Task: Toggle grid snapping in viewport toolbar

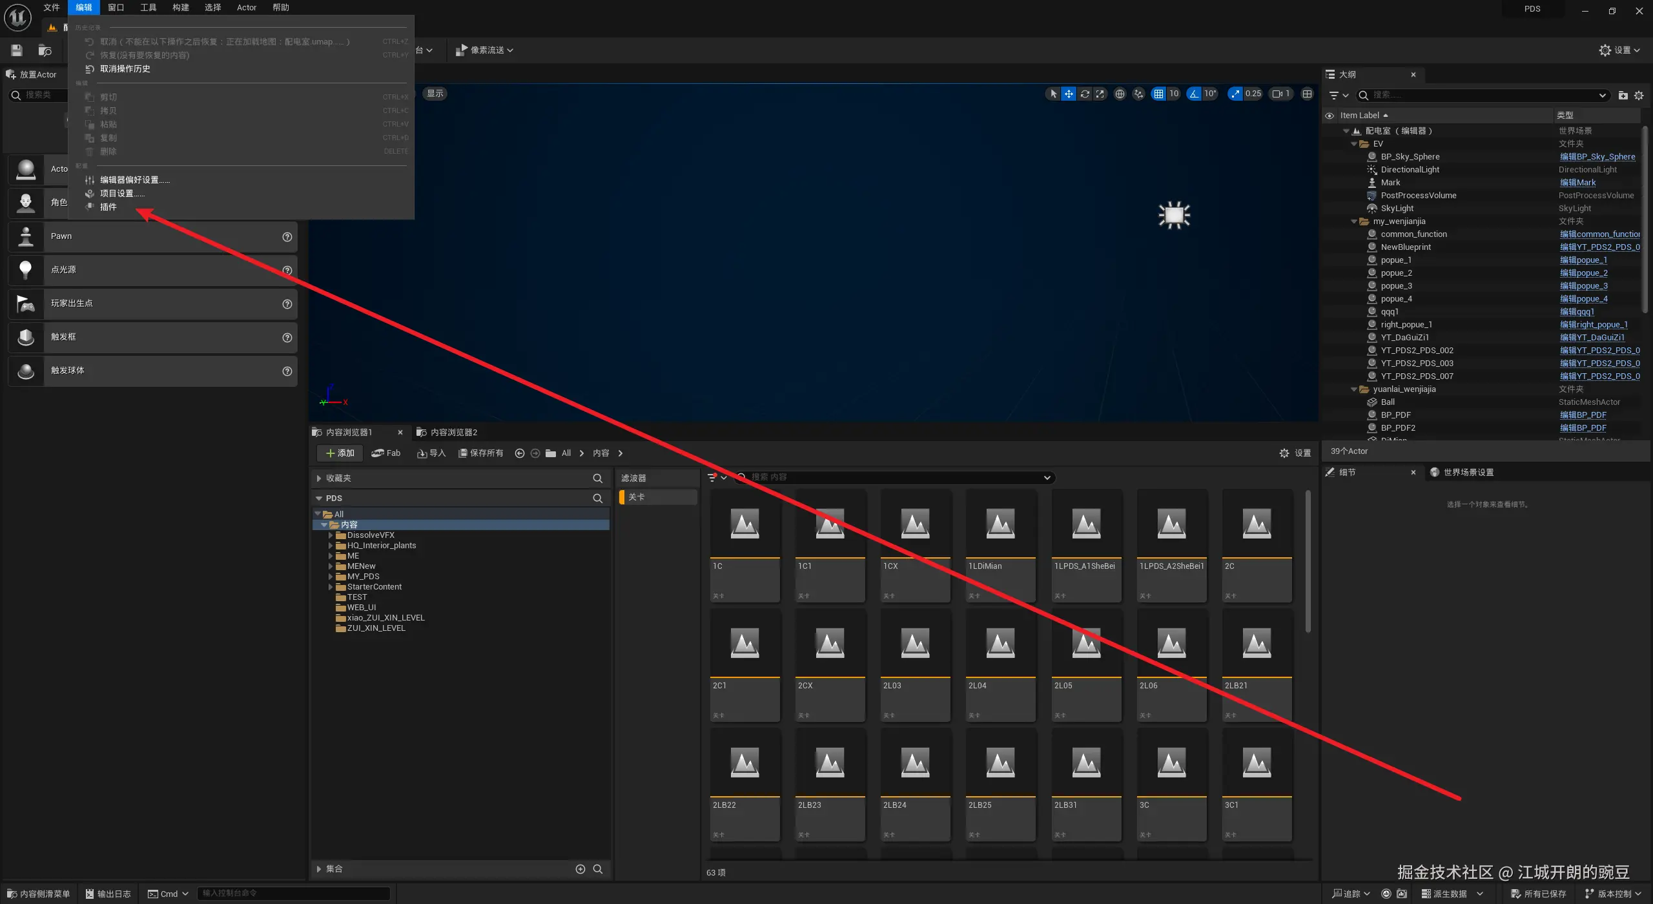Action: click(x=1159, y=94)
